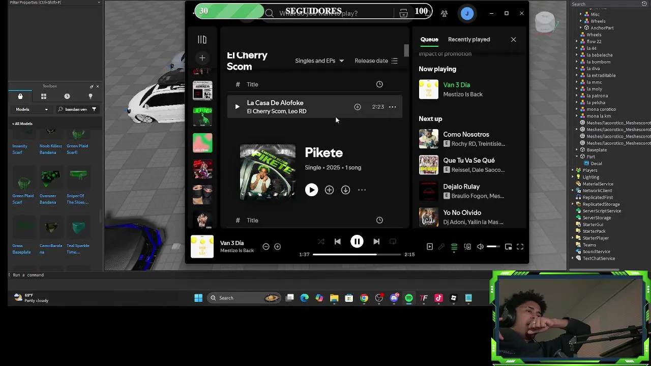Skip to the next track
This screenshot has height=366, width=651.
pyautogui.click(x=376, y=242)
